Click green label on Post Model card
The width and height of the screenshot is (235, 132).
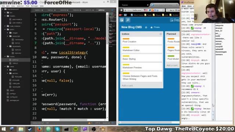(171, 56)
